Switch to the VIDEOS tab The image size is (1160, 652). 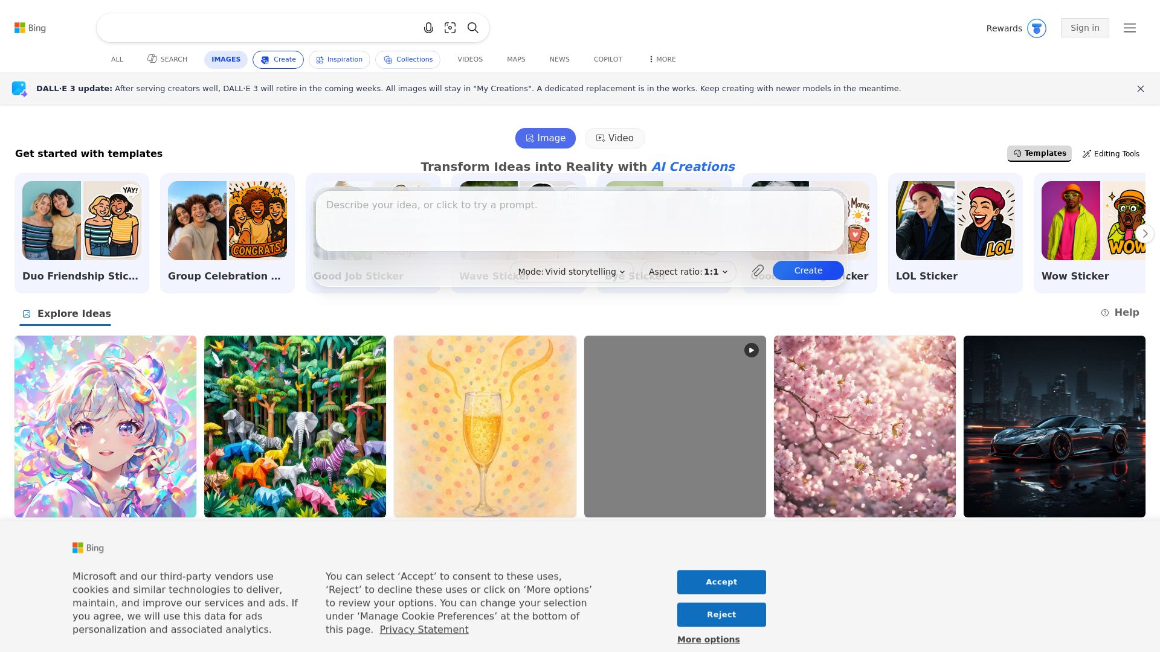tap(470, 59)
